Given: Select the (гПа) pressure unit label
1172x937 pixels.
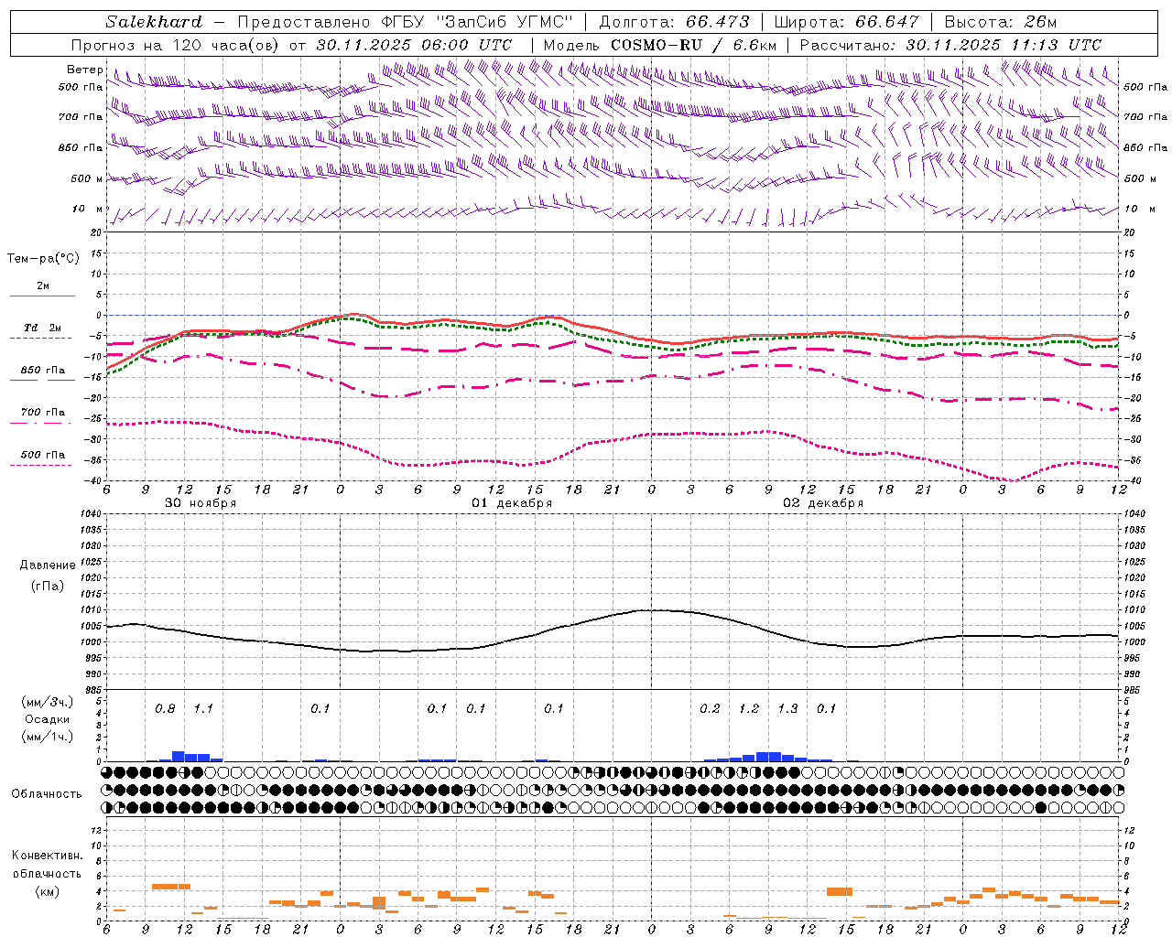Looking at the screenshot, I should tap(47, 585).
